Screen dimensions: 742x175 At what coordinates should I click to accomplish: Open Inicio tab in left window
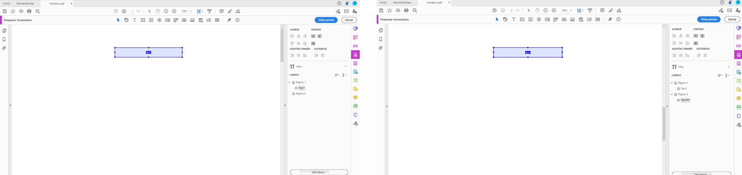click(7, 3)
